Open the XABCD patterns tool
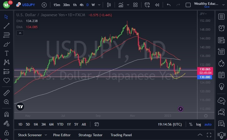Viewport: 227px width, 140px height. 7,62
